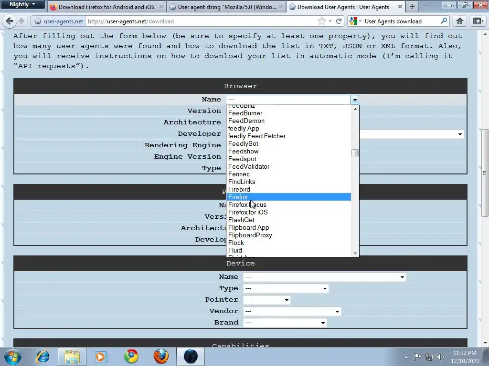Open the Device Pointer dropdown

click(266, 300)
